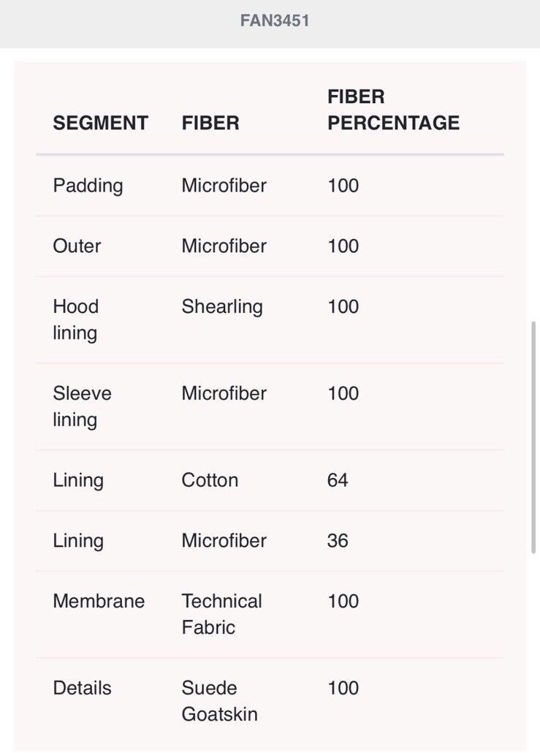Select the Padding segment cell
This screenshot has height=753, width=540.
click(88, 186)
